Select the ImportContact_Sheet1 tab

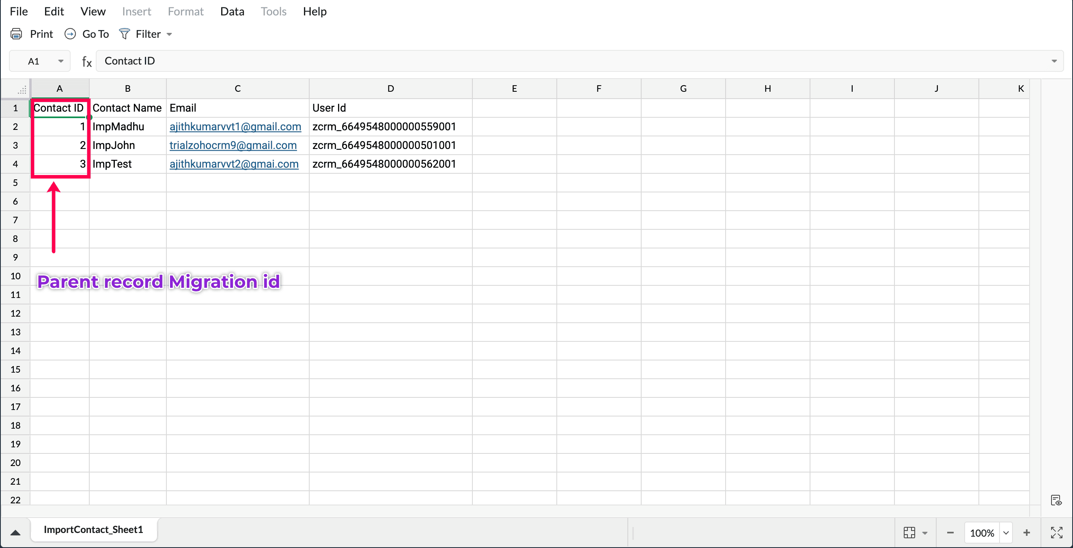tap(93, 529)
